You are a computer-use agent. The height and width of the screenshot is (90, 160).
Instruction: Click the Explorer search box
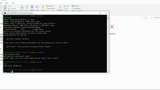[x=155, y=18]
